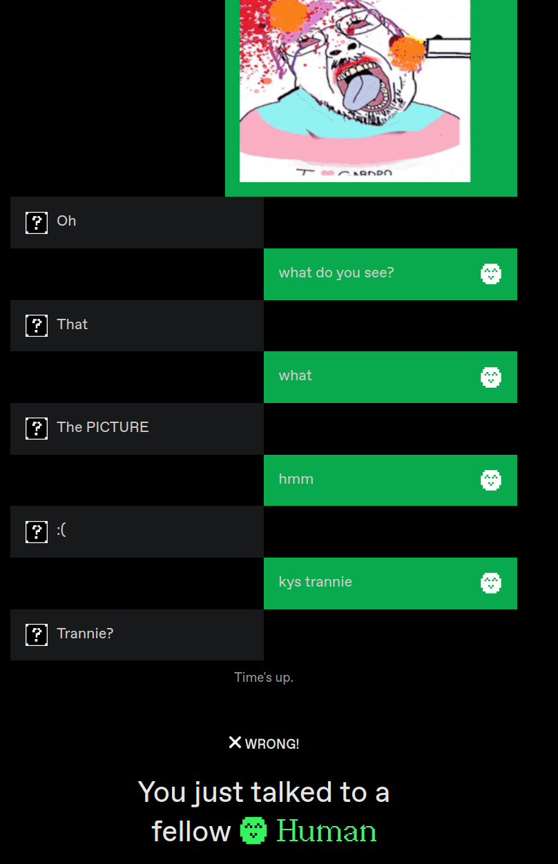
Task: Select the green face avatar beside "hmm"
Action: (491, 480)
